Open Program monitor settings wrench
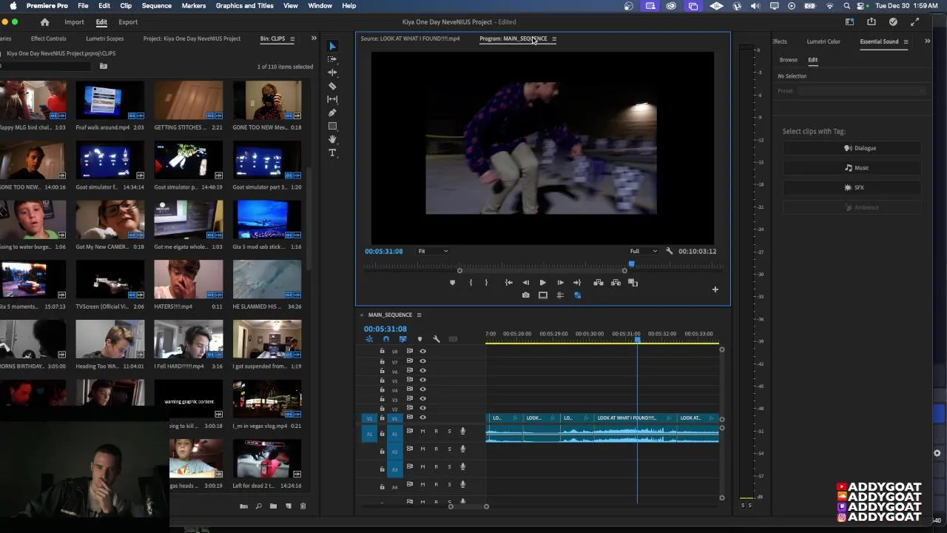 670,251
